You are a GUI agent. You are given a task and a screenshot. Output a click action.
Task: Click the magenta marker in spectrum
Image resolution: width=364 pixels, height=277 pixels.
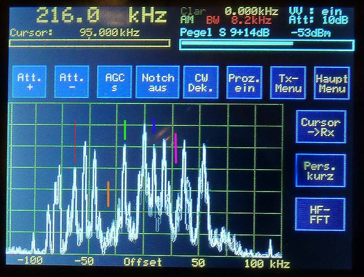click(176, 148)
